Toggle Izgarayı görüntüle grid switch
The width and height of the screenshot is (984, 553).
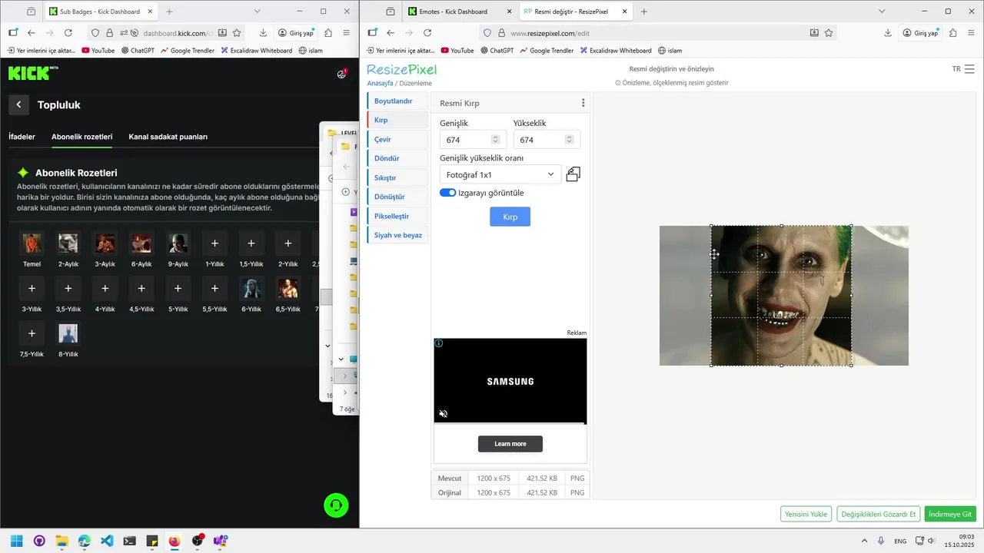tap(447, 193)
